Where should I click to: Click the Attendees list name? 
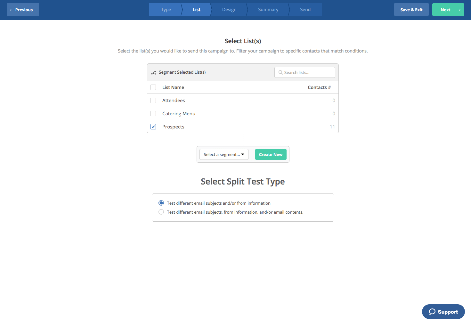pyautogui.click(x=174, y=101)
